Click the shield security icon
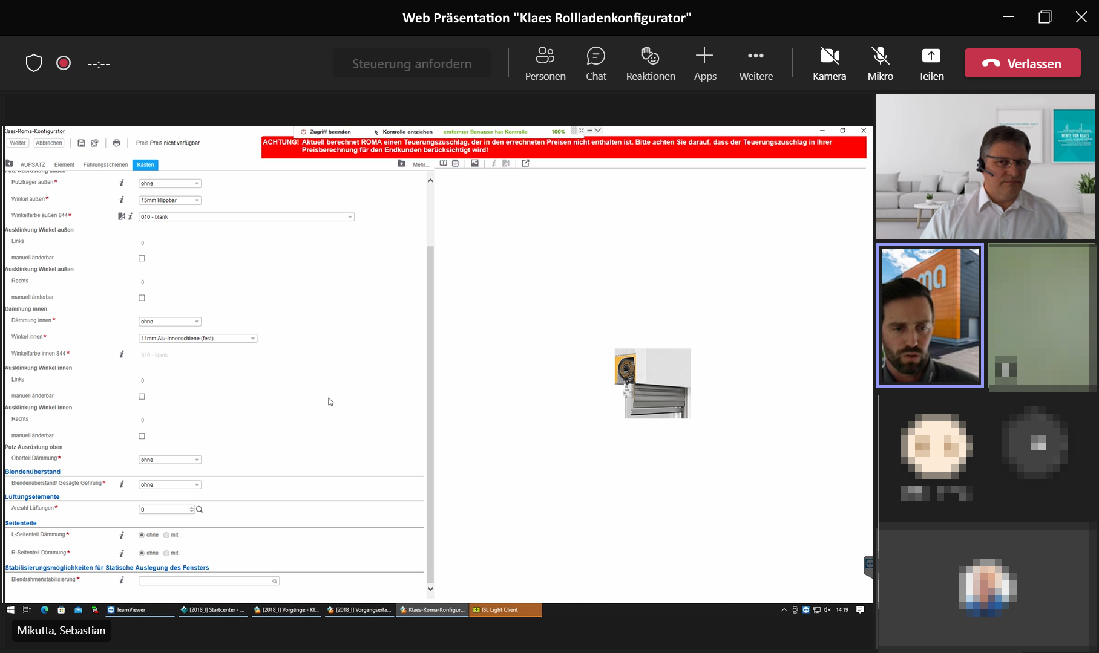The height and width of the screenshot is (653, 1099). [x=34, y=63]
